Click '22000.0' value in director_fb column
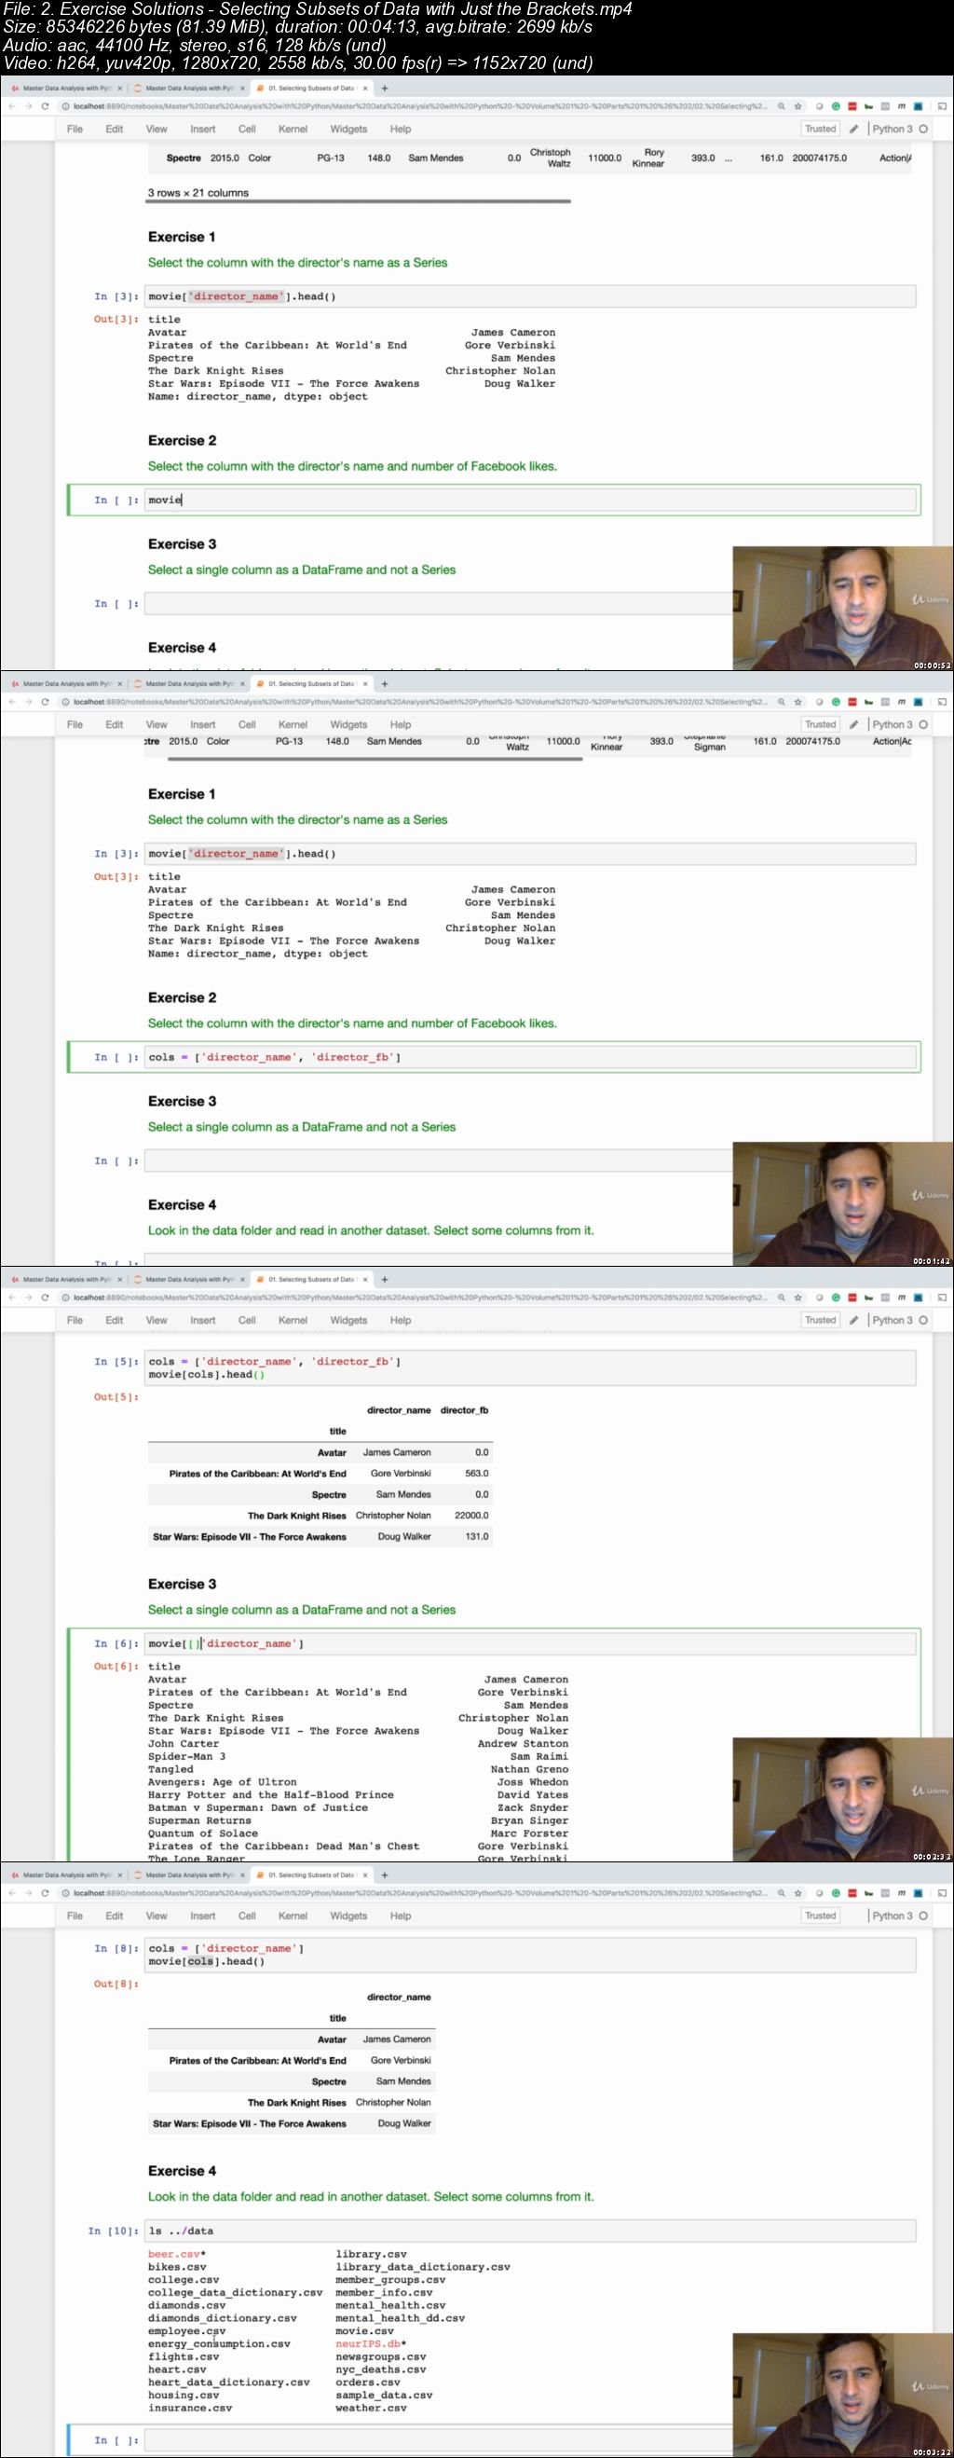This screenshot has height=2458, width=954. tap(471, 1516)
